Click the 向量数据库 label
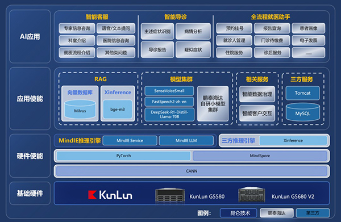This screenshot has height=222, width=341. (80, 93)
